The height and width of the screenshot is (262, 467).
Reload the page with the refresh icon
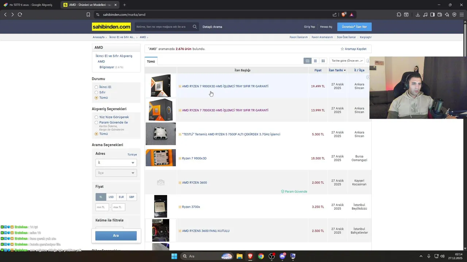[20, 15]
